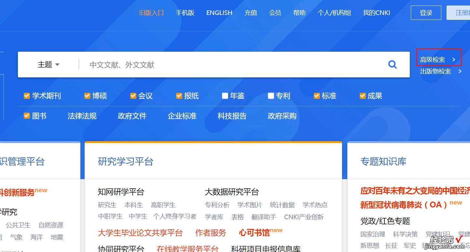
Task: Uncheck the 成果 checkbox
Action: tap(363, 96)
